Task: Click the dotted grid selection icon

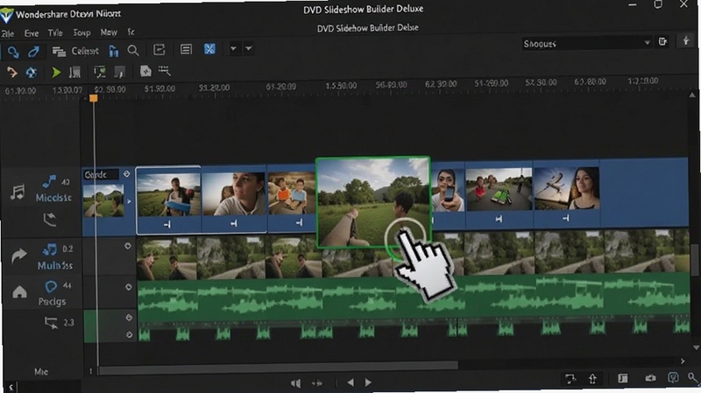Action: pyautogui.click(x=165, y=70)
